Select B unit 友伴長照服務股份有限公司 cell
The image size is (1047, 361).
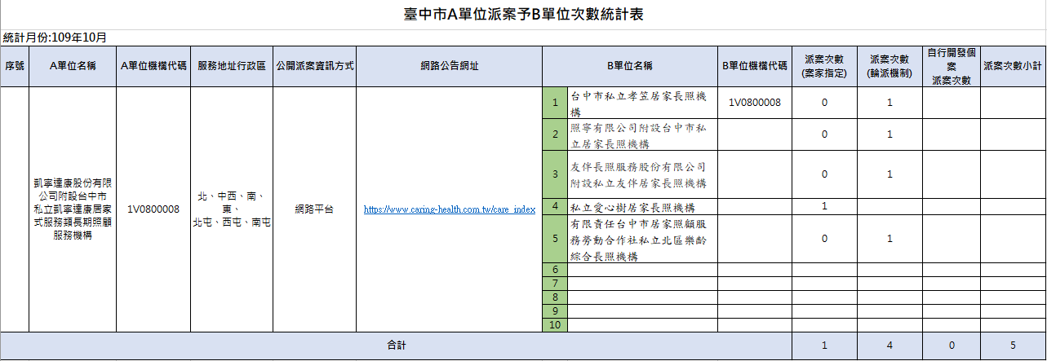642,174
